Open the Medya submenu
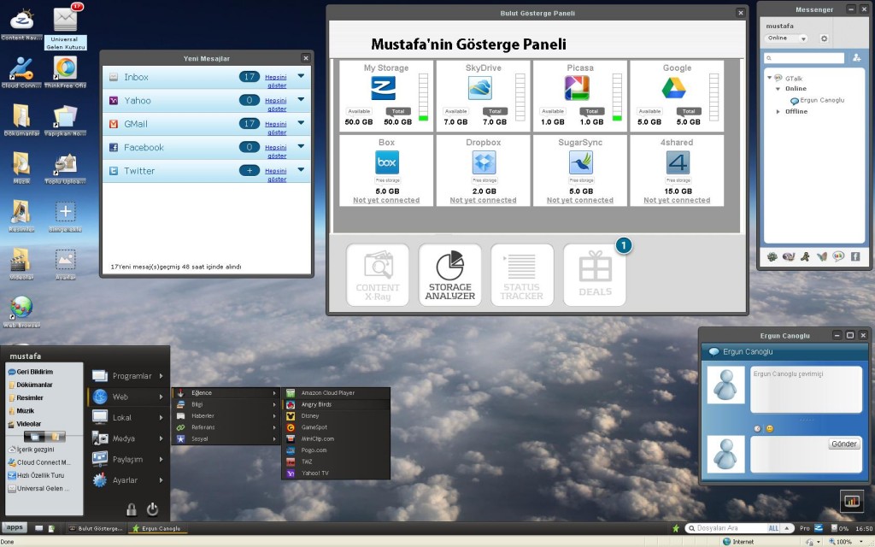This screenshot has height=547, width=875. tap(129, 438)
